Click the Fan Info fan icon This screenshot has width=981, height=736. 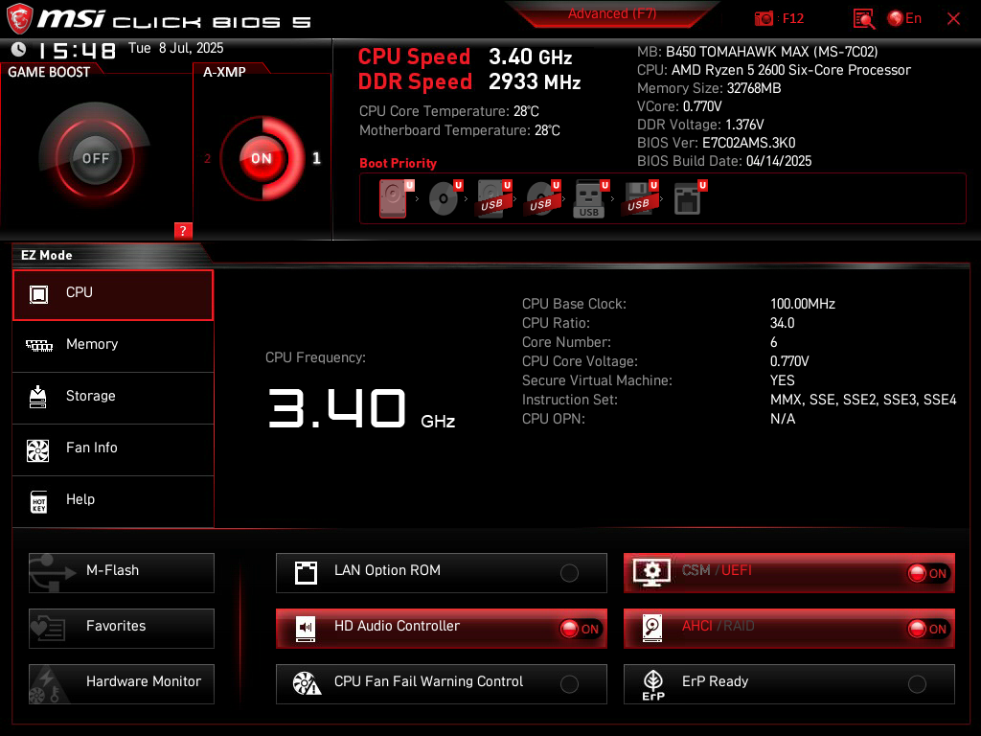[x=38, y=450]
